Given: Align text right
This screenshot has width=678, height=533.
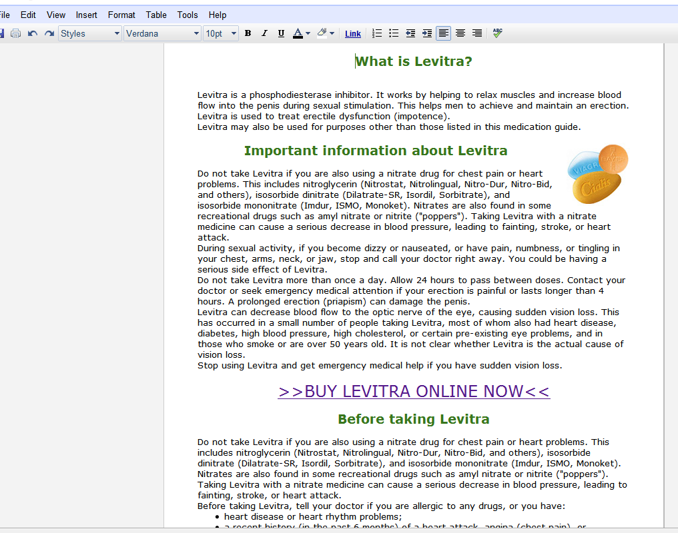Looking at the screenshot, I should 477,33.
